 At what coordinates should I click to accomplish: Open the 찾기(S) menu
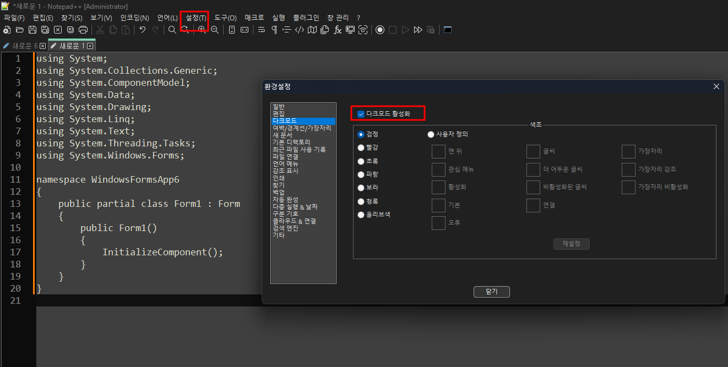point(72,18)
